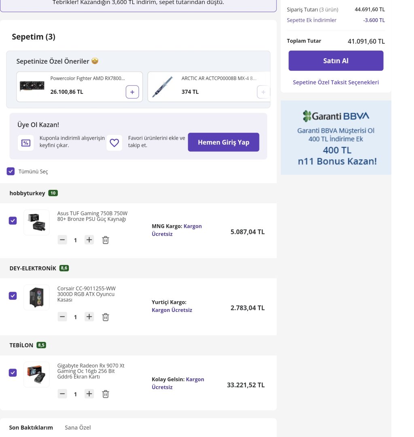This screenshot has height=437, width=414.
Task: Open Corsair 3000D case product thumbnail
Action: [x=36, y=297]
